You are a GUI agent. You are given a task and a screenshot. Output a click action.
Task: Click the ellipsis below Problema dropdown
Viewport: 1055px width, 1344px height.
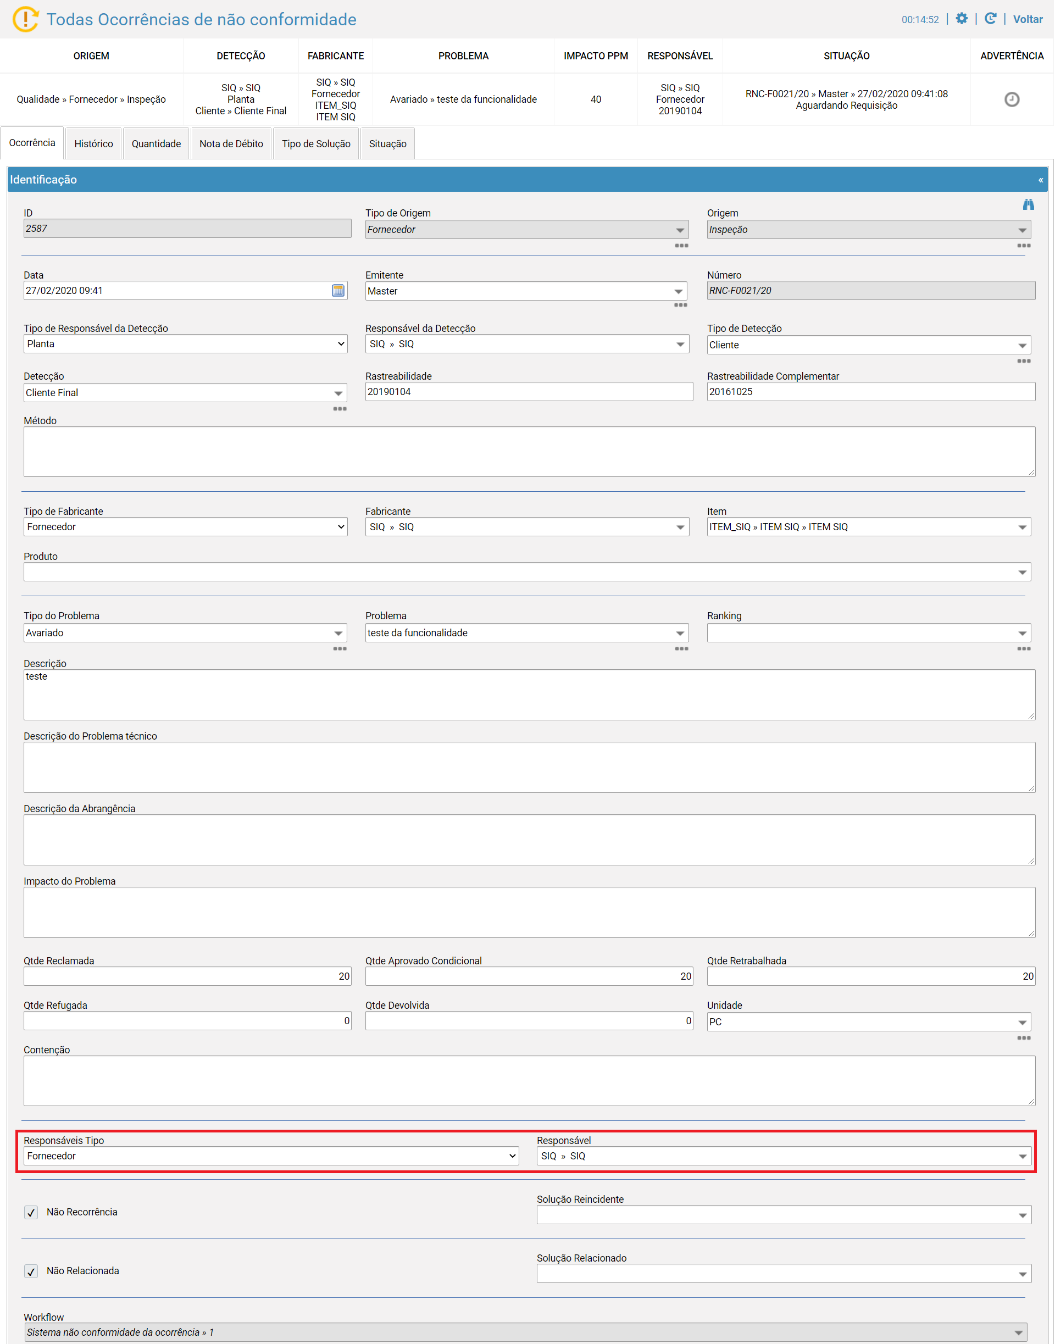[681, 648]
